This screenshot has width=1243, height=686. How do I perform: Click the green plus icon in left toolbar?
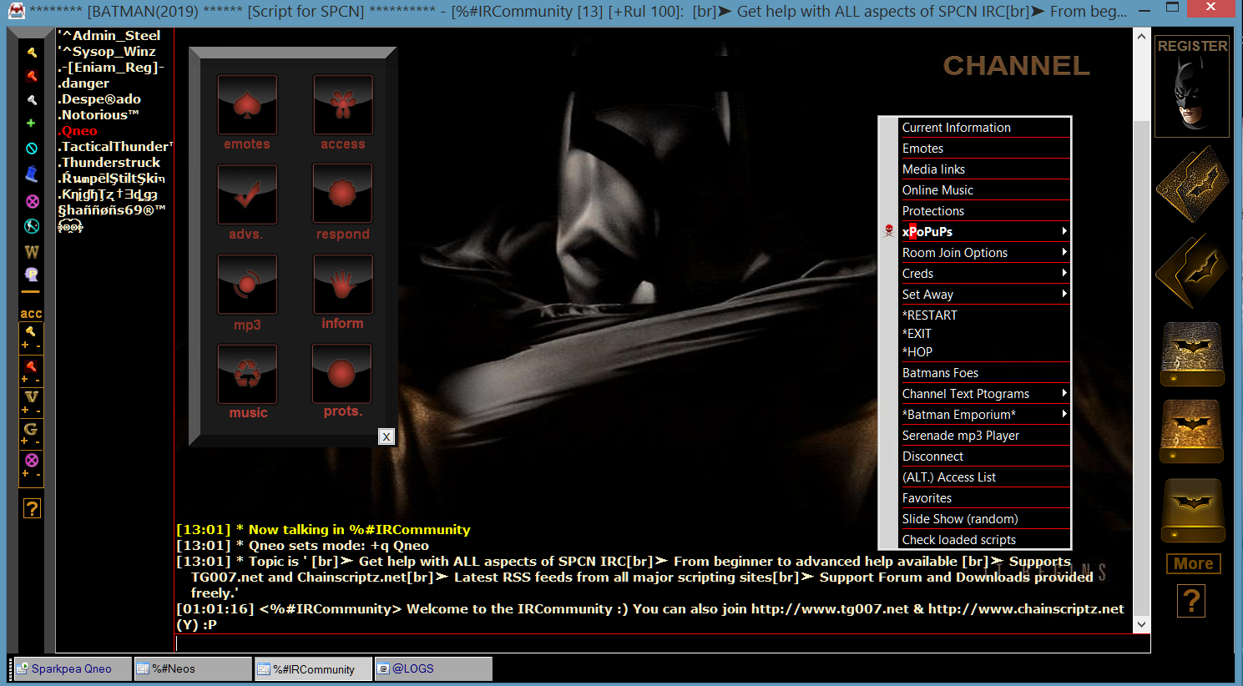[x=31, y=124]
